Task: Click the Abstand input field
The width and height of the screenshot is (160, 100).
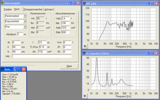Action: point(20,34)
